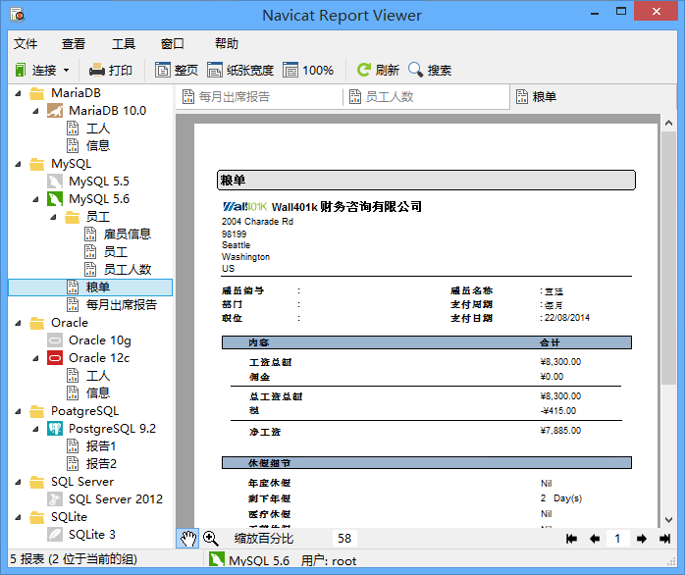Click the Navicat Report Viewer title icon
Viewport: 685px width, 575px height.
pyautogui.click(x=18, y=15)
